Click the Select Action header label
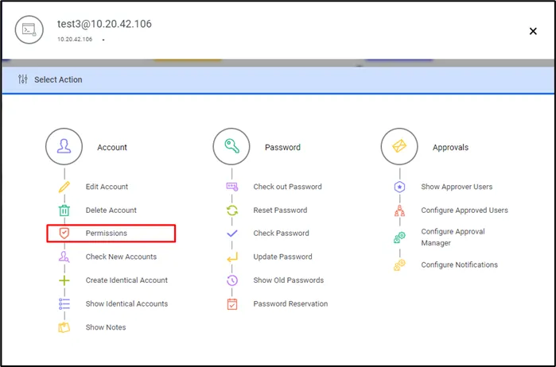 [x=58, y=79]
